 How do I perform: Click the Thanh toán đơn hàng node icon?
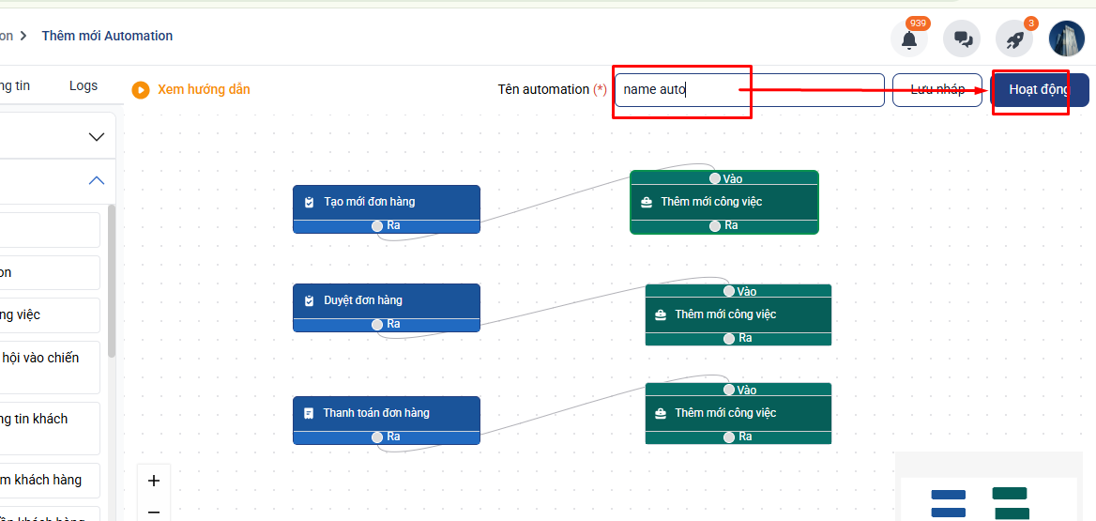click(x=309, y=413)
